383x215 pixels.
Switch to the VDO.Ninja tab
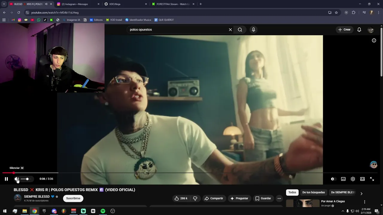126,4
